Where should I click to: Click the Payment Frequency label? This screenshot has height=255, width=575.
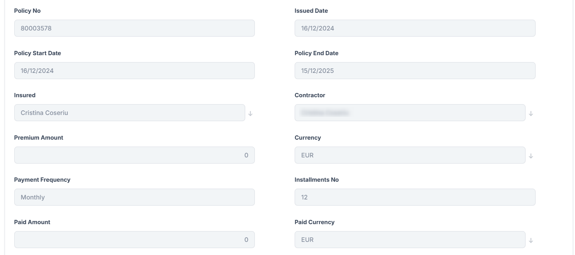(x=42, y=180)
